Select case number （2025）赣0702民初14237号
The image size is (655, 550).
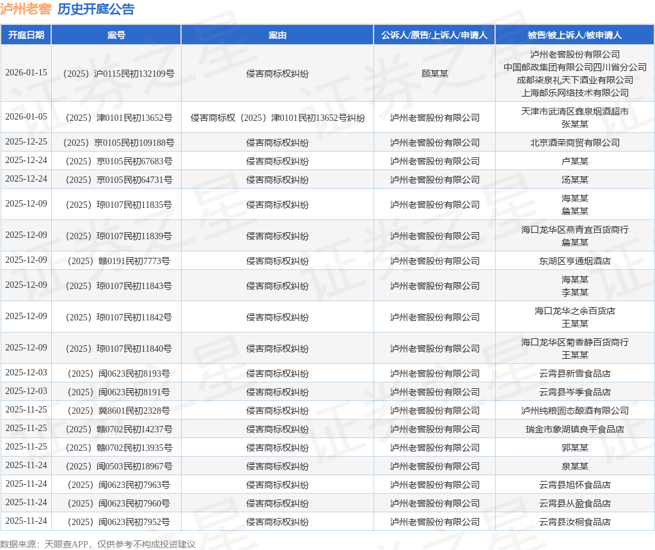click(x=116, y=429)
